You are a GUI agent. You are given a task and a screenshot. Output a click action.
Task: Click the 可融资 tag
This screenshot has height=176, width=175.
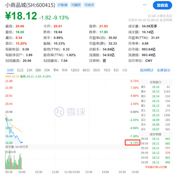(x=76, y=5)
